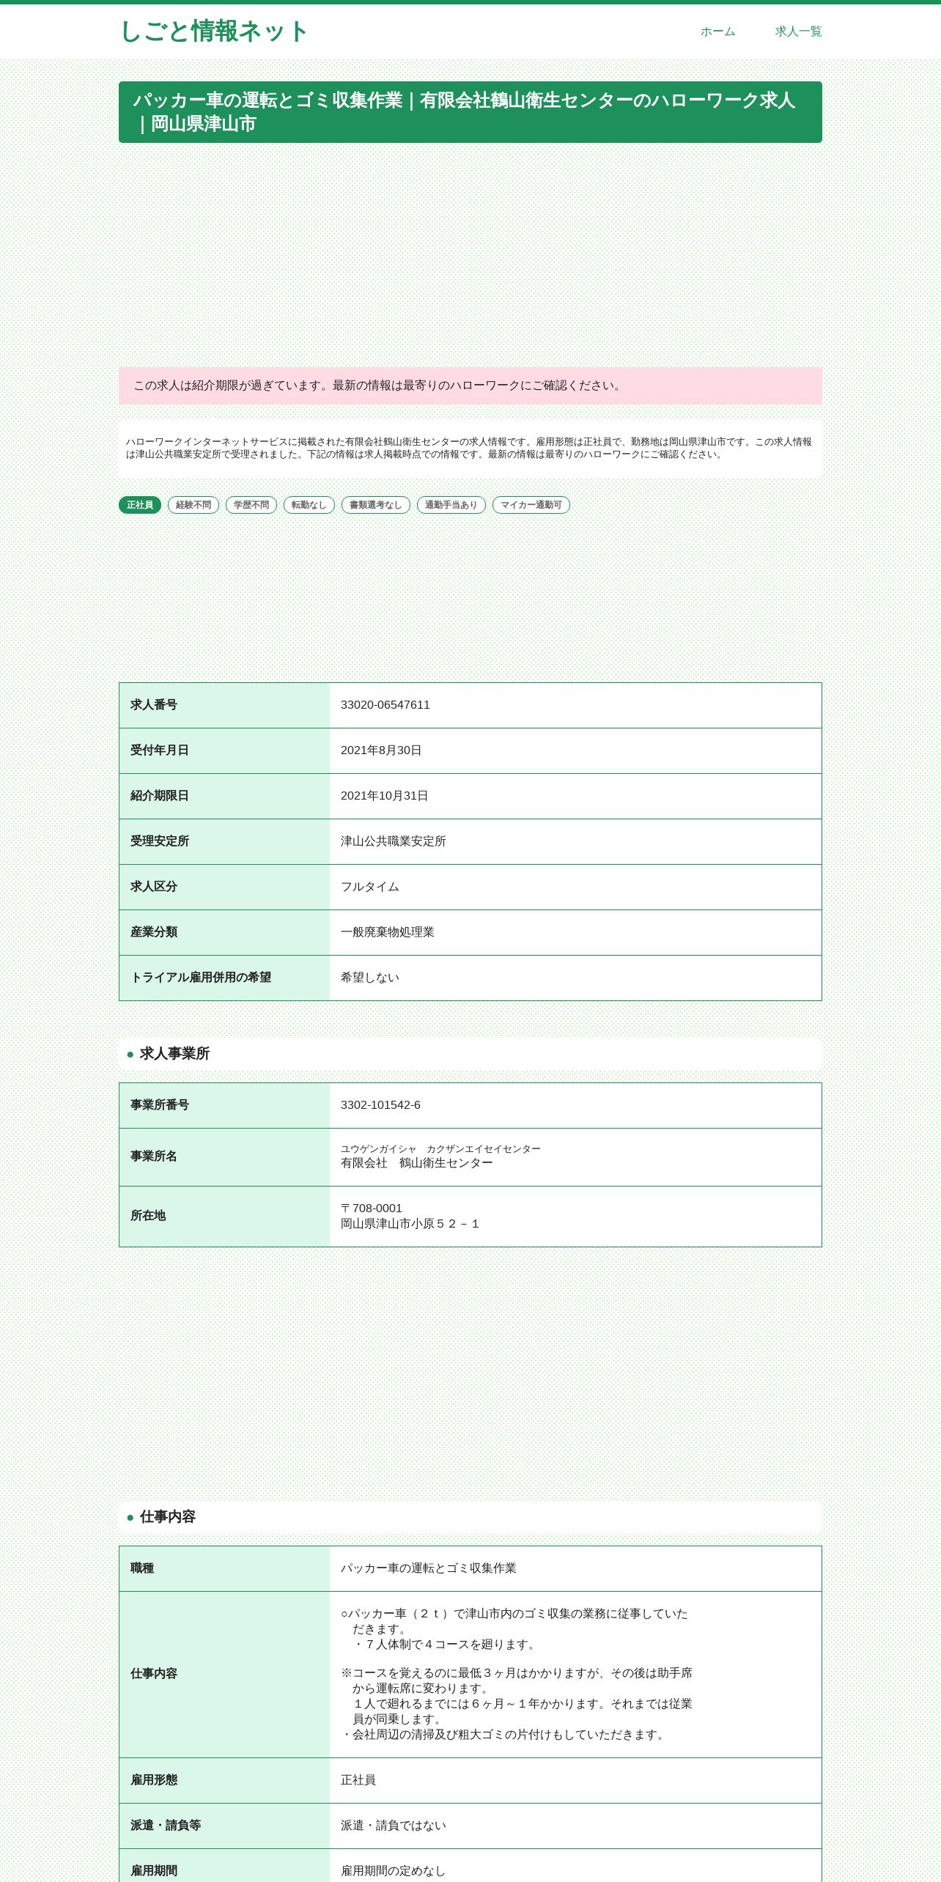This screenshot has width=941, height=1882.
Task: Click the 希望しない value
Action: point(370,978)
